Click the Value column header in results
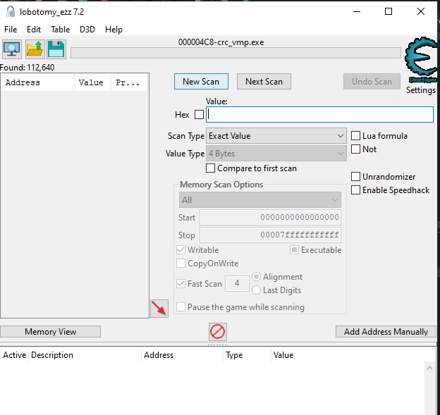The image size is (440, 415). click(92, 82)
